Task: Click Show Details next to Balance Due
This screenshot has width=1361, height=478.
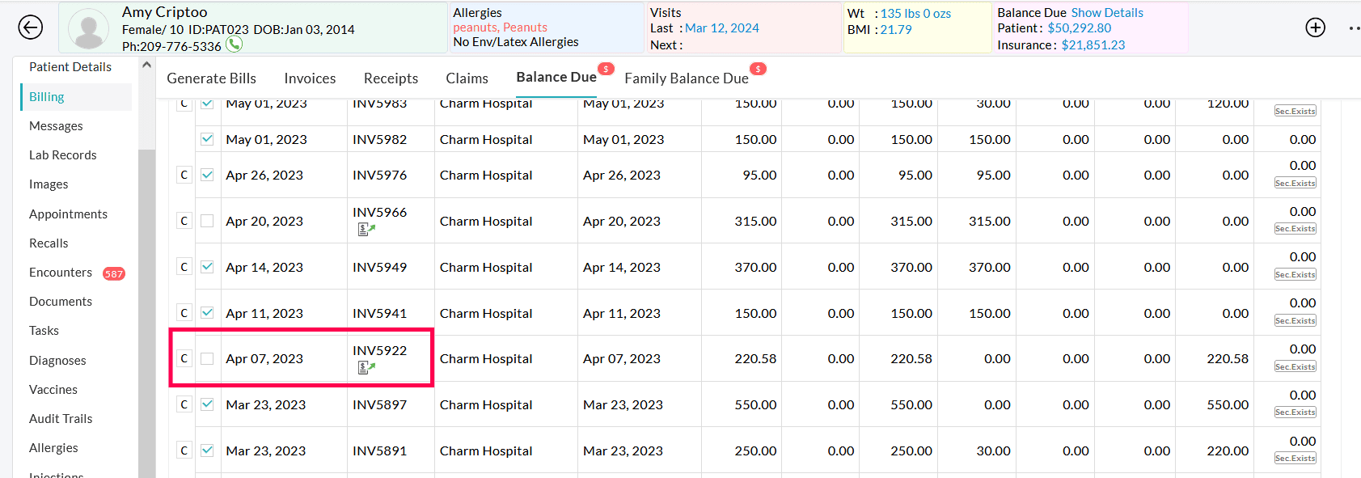Action: 1110,12
